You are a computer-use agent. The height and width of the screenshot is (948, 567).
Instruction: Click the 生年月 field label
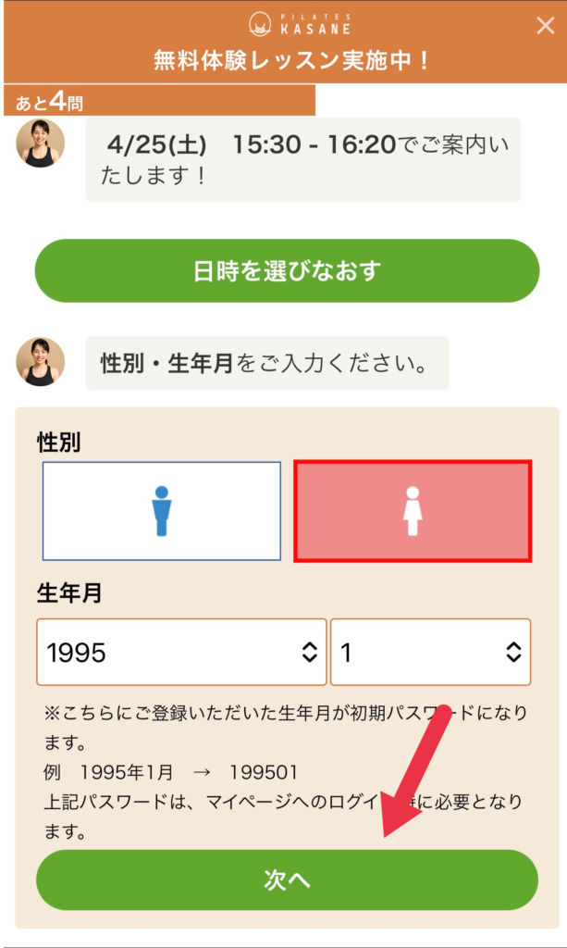[x=69, y=593]
